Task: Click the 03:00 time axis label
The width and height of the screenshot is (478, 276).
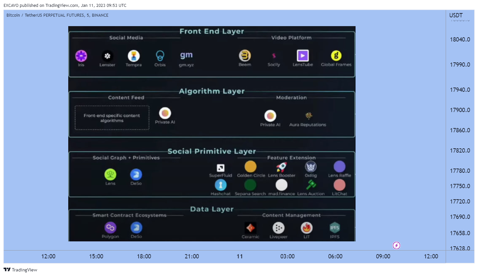Action: tap(288, 256)
